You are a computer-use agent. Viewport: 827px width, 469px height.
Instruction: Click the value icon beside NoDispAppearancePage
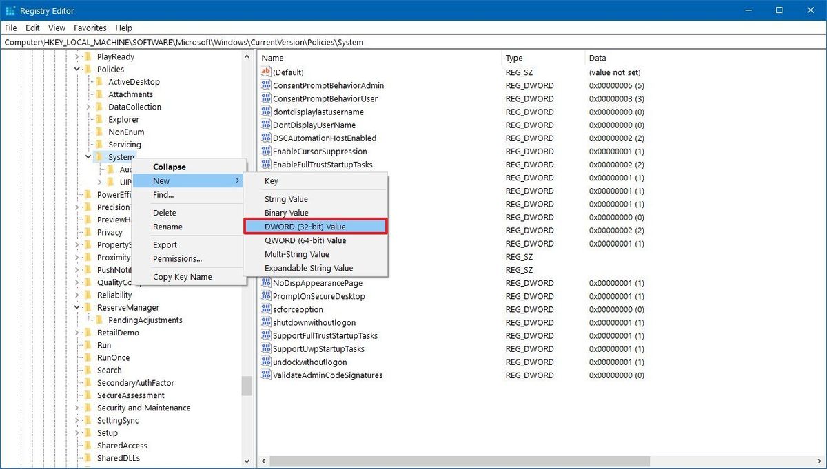click(265, 283)
